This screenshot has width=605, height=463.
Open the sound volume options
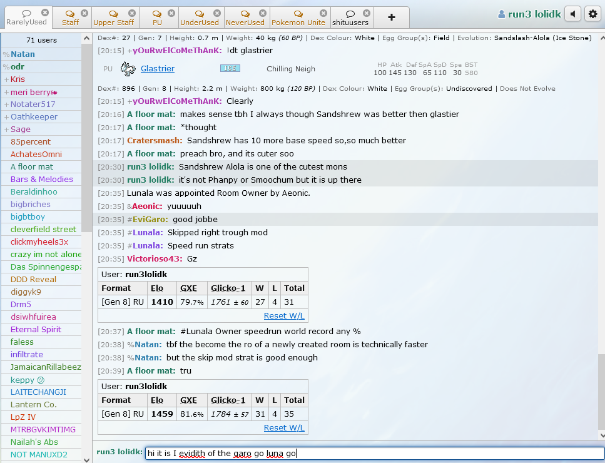[572, 14]
